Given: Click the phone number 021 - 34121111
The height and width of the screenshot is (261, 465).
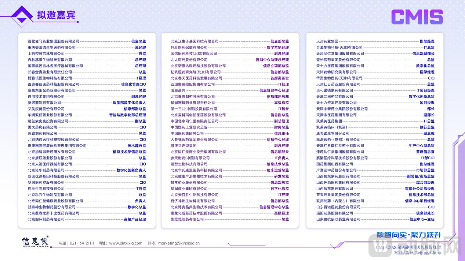Looking at the screenshot, I should 82,243.
